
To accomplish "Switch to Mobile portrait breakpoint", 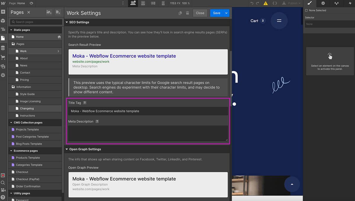I will pyautogui.click(x=163, y=3).
